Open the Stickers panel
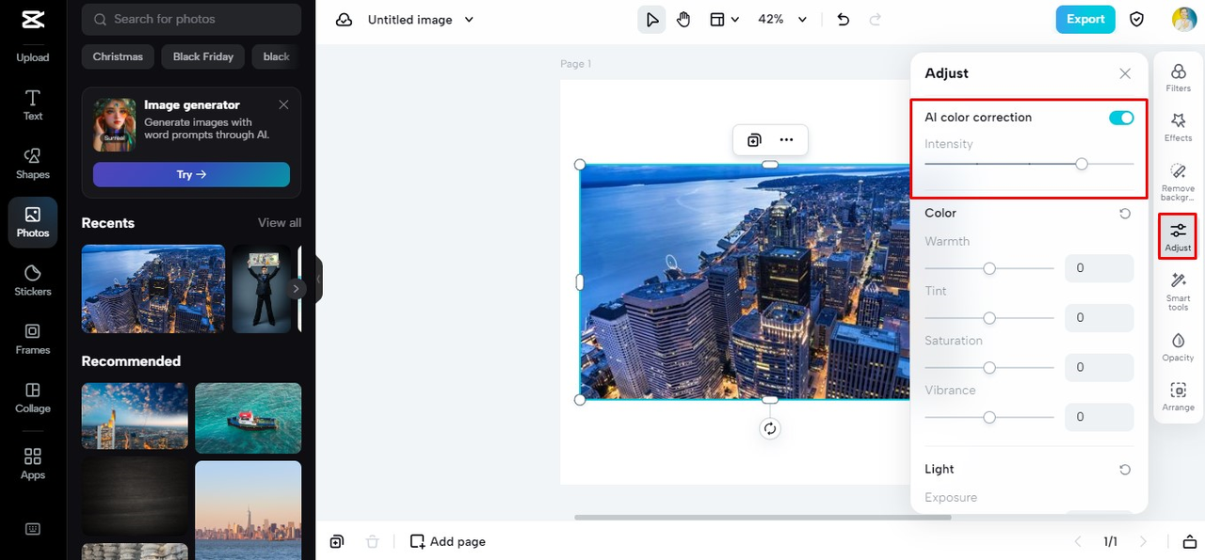The width and height of the screenshot is (1205, 560). [33, 280]
